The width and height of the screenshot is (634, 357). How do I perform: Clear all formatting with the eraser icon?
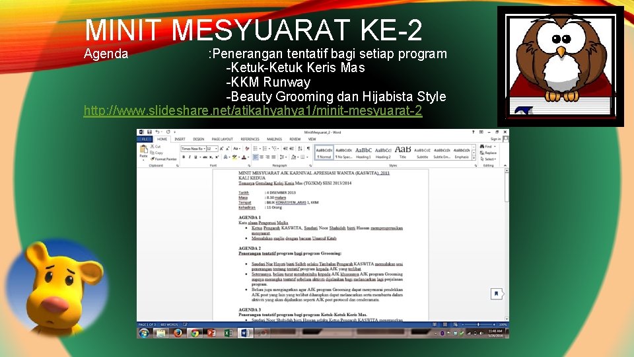247,149
